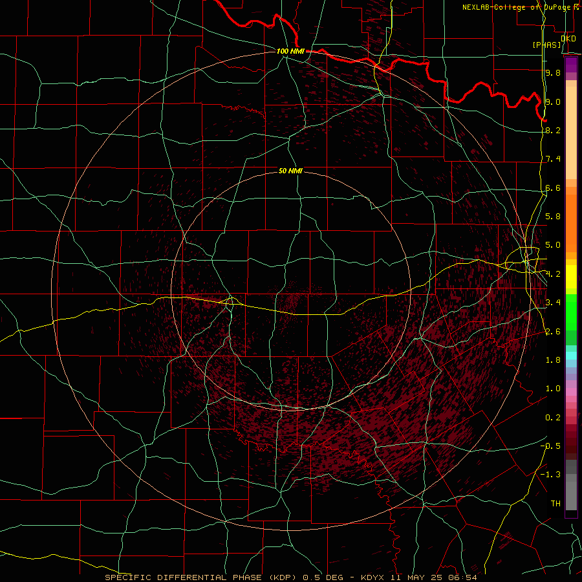This screenshot has width=582, height=582.
Task: Click the 3.4 value on the color scale
Action: coord(553,303)
